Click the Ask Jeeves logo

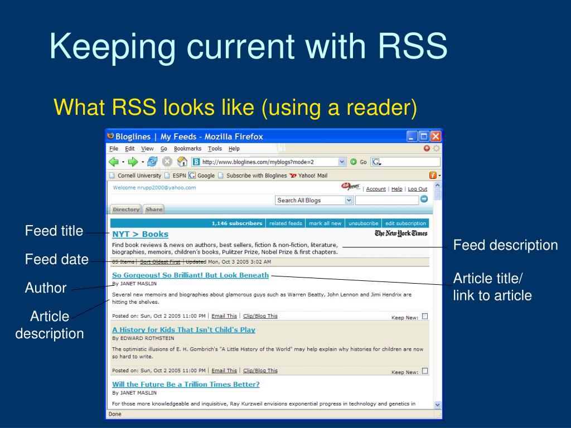click(x=350, y=186)
